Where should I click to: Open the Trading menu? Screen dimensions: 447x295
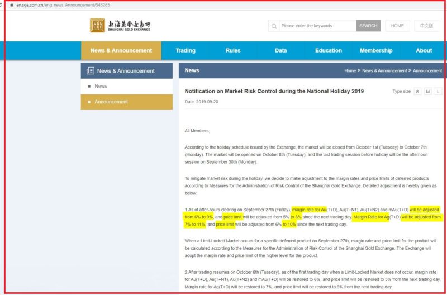(186, 50)
